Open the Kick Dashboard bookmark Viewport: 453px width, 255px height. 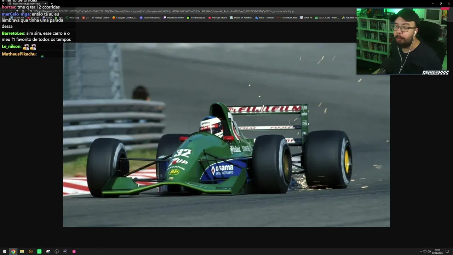pyautogui.click(x=196, y=18)
